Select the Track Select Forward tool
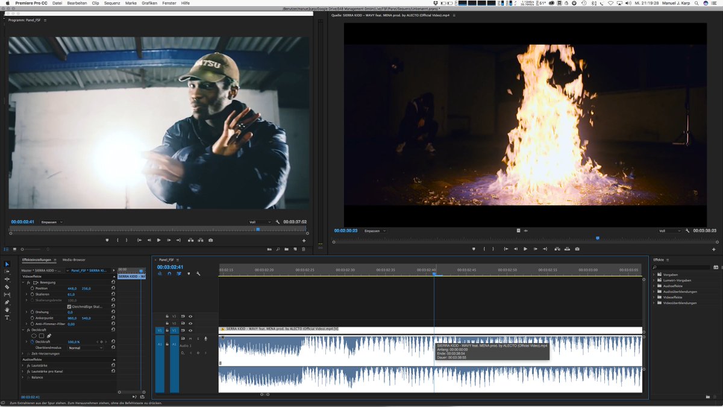 (7, 272)
